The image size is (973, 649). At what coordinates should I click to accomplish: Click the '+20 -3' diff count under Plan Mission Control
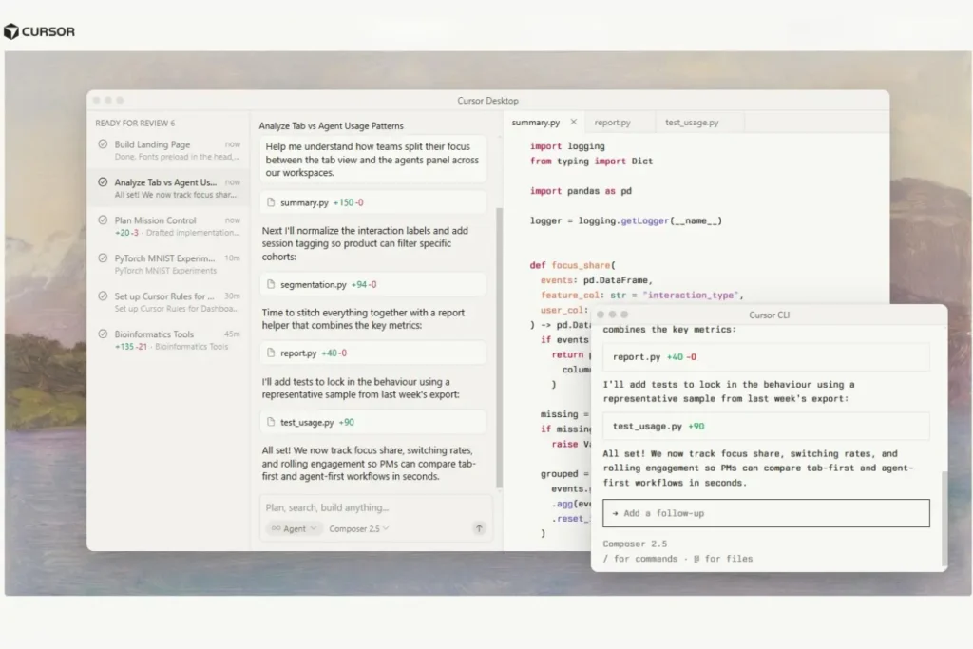(x=126, y=233)
